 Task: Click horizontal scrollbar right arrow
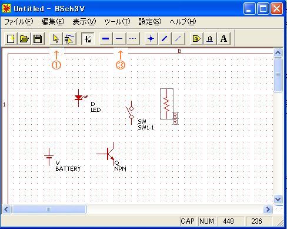click(x=268, y=209)
